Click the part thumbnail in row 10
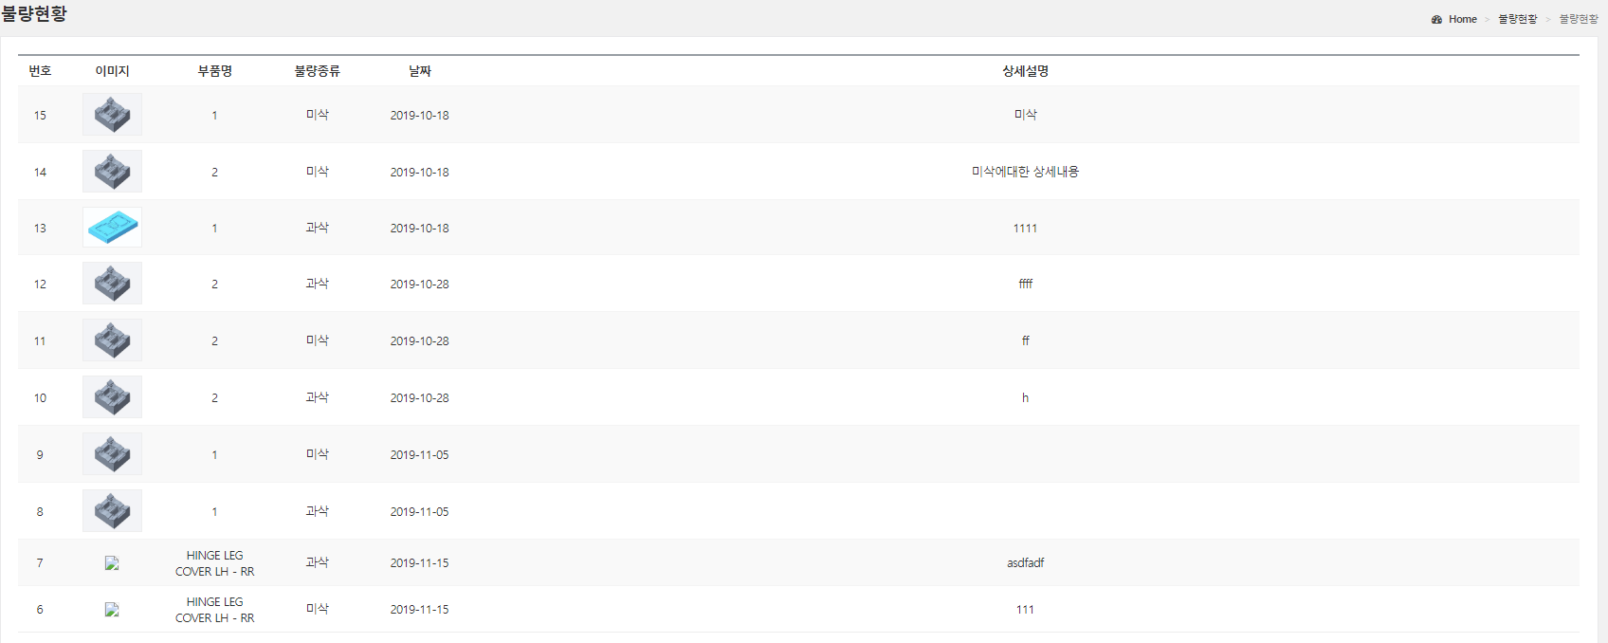The image size is (1608, 643). (112, 397)
